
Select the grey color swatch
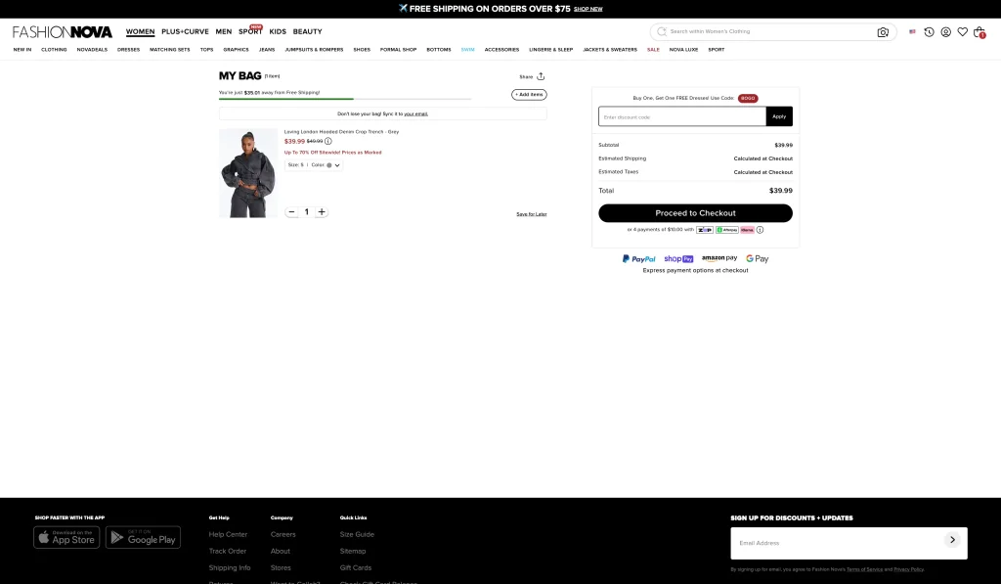(327, 164)
